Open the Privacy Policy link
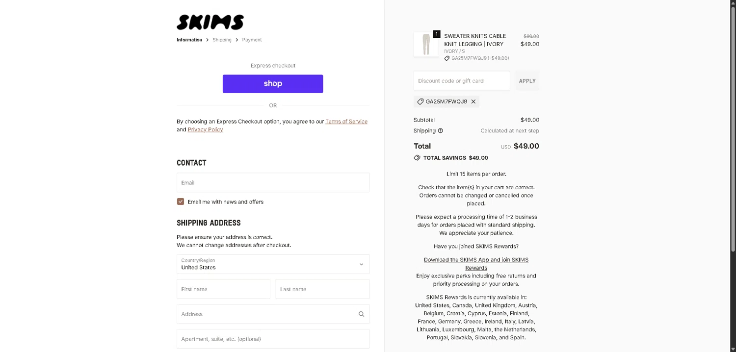 pos(205,129)
